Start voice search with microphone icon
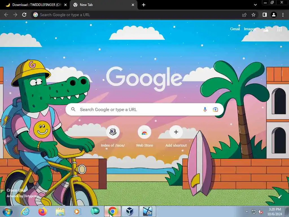This screenshot has height=217, width=289. [205, 109]
